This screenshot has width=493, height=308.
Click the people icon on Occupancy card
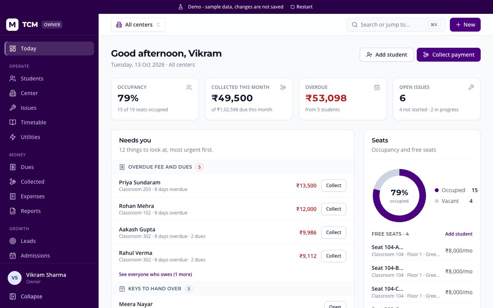pos(189,87)
